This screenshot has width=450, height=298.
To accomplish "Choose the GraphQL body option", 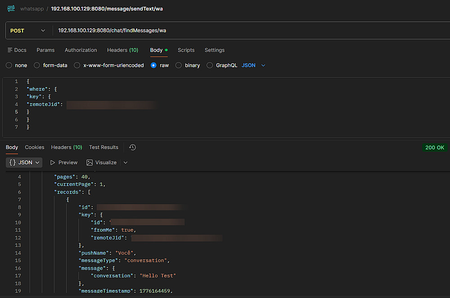I will coord(210,66).
